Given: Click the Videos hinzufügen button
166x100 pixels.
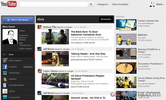Looking at the screenshot, I should point(18,20).
